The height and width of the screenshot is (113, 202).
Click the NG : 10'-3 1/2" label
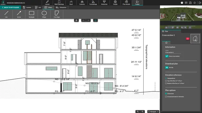pyautogui.click(x=93, y=83)
